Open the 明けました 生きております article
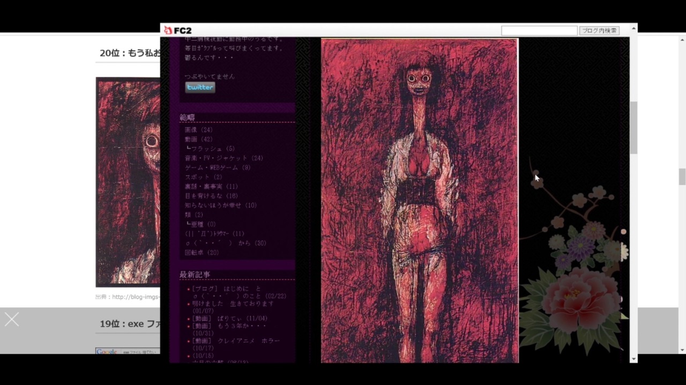686x385 pixels. pyautogui.click(x=233, y=307)
